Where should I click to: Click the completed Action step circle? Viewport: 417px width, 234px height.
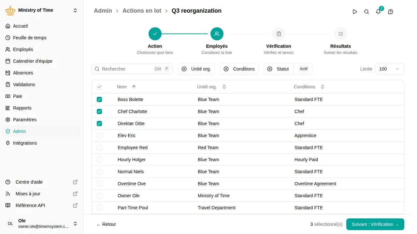tap(155, 34)
